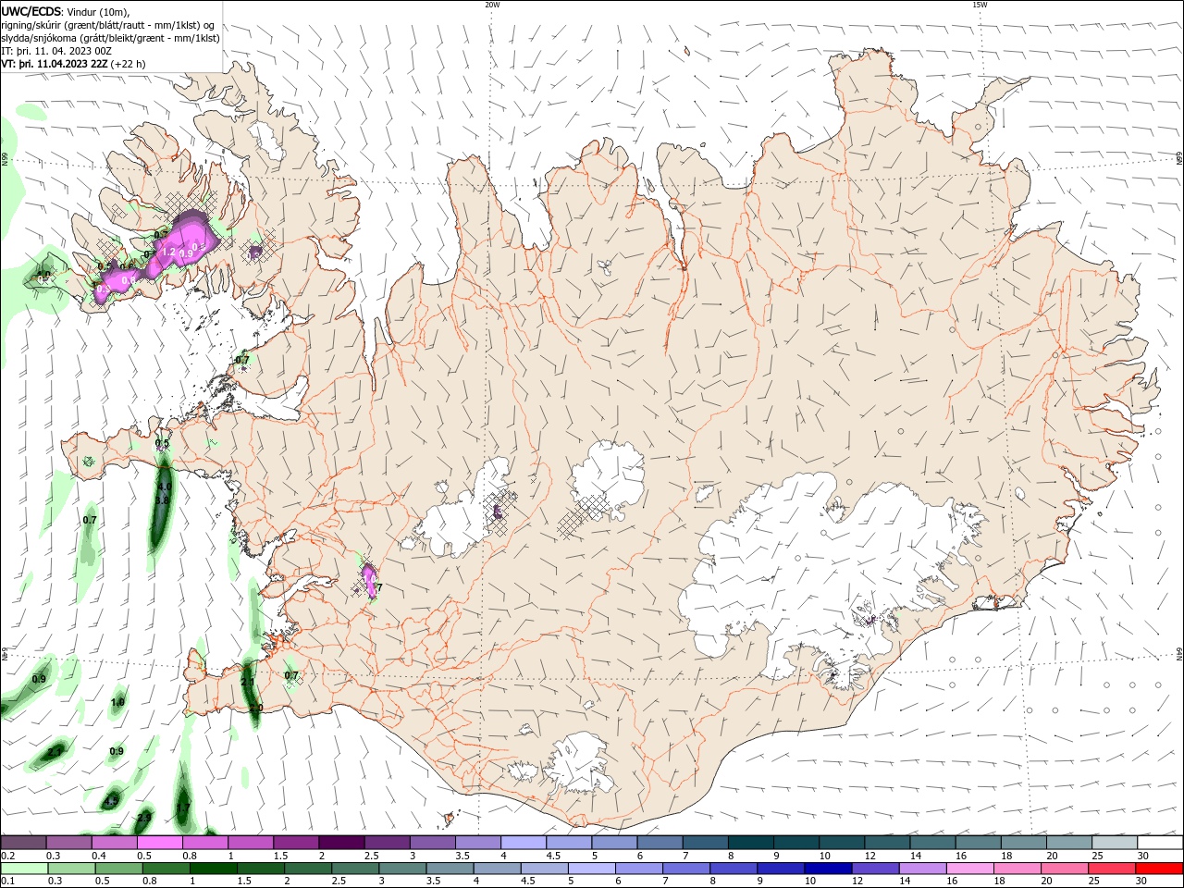Click the '0.1' label on bottom legend scale
The width and height of the screenshot is (1184, 888).
(7, 882)
